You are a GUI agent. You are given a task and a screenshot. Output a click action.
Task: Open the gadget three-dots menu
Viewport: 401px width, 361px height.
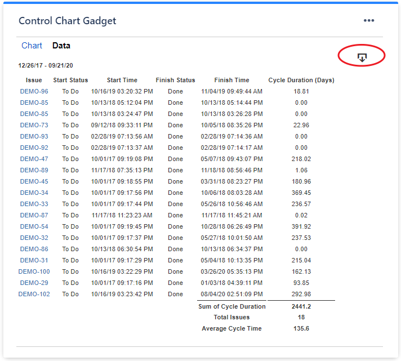(x=369, y=20)
